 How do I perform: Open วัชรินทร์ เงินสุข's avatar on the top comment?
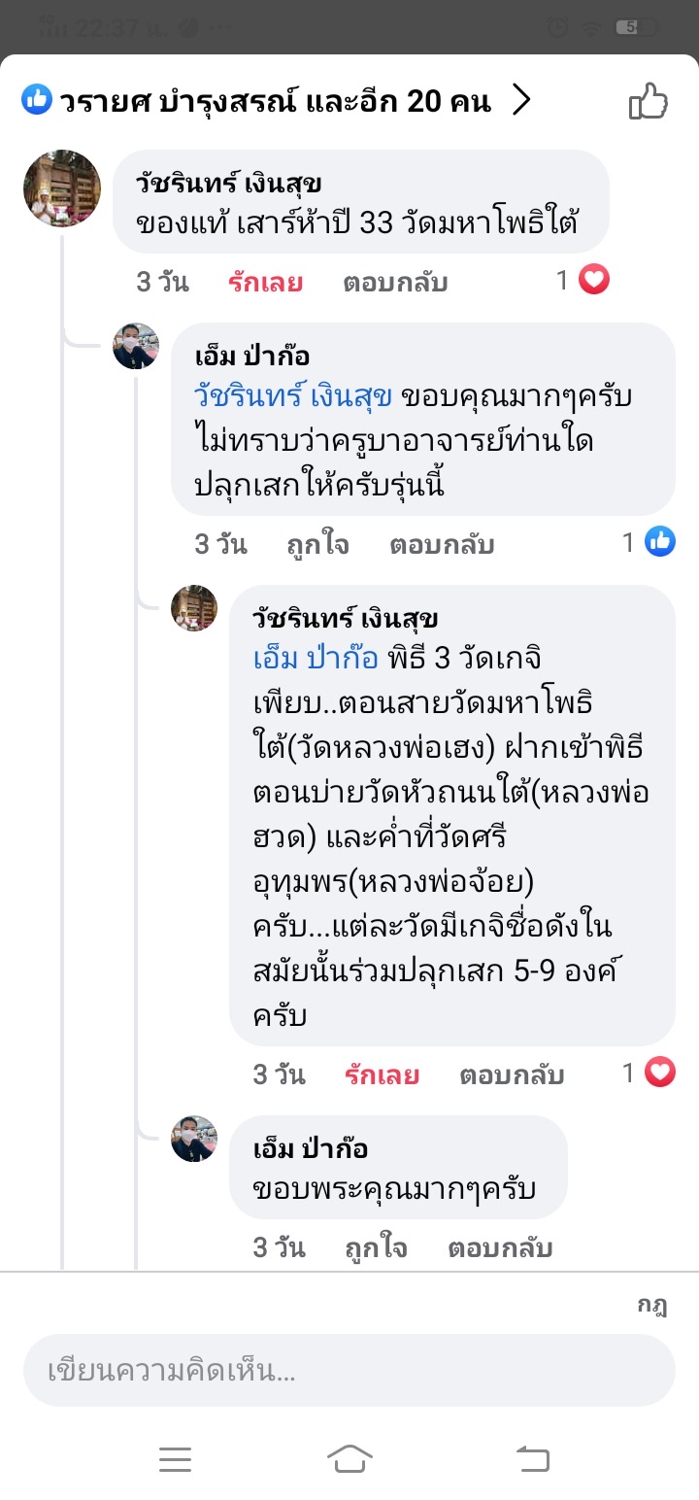pos(62,188)
